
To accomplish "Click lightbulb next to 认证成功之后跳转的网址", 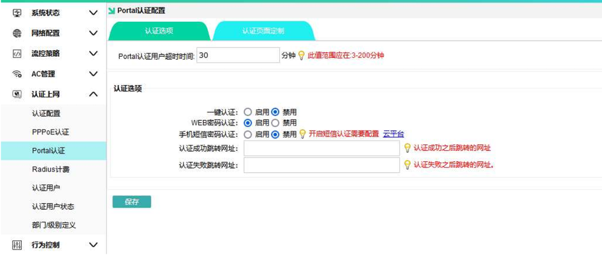I will click(x=407, y=148).
